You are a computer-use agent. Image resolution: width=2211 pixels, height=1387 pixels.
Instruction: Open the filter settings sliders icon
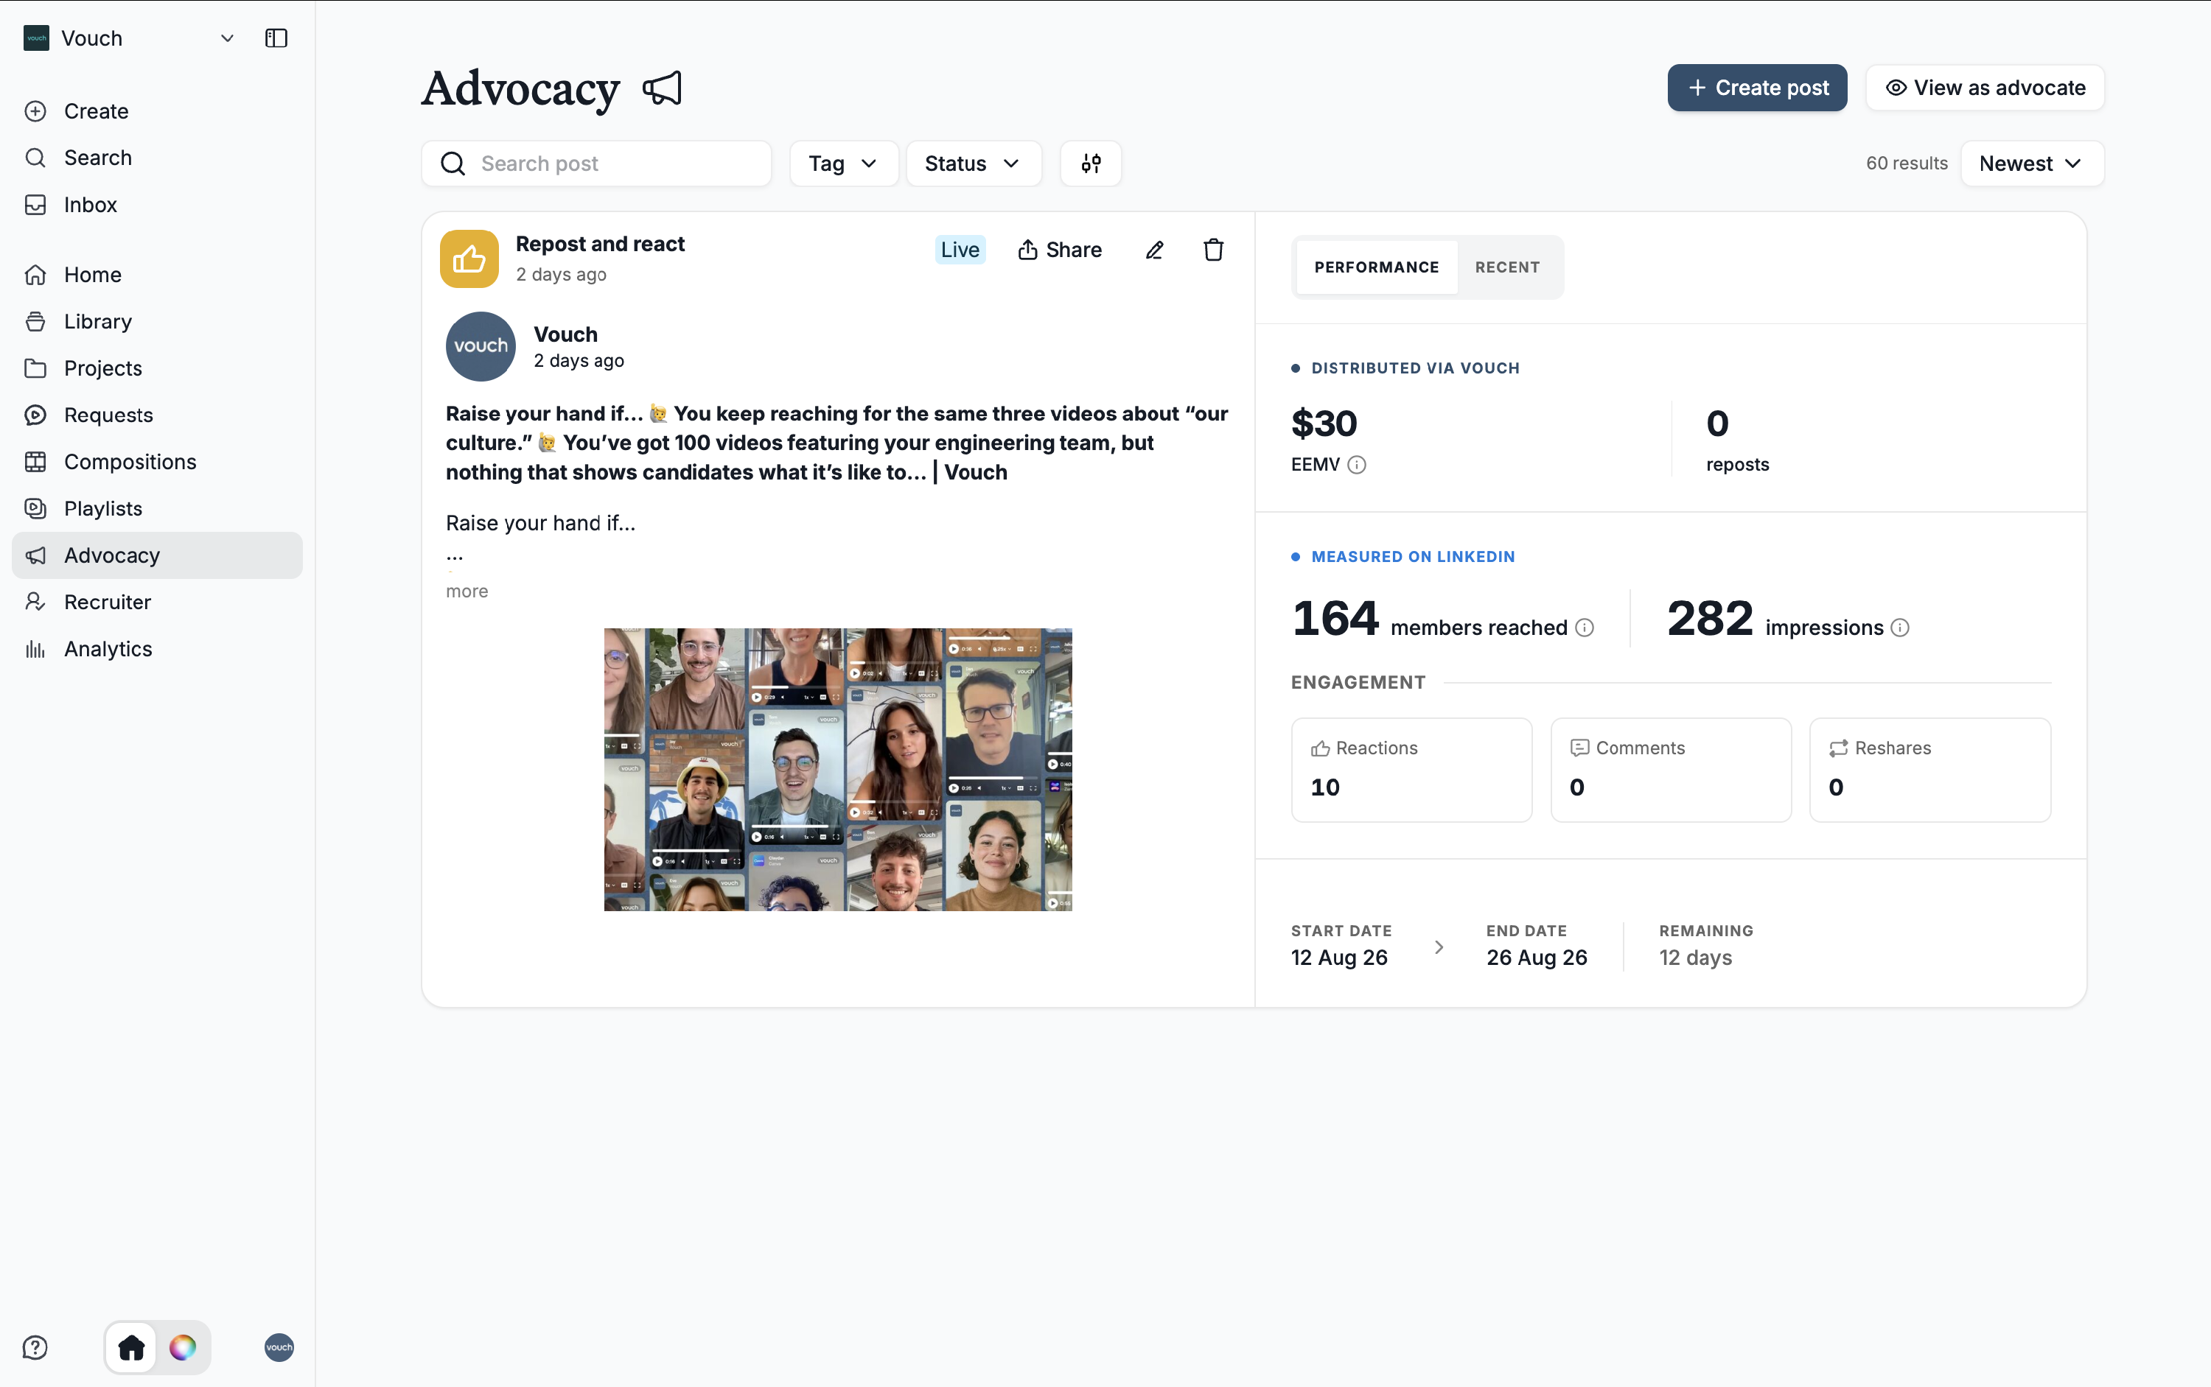pos(1090,164)
